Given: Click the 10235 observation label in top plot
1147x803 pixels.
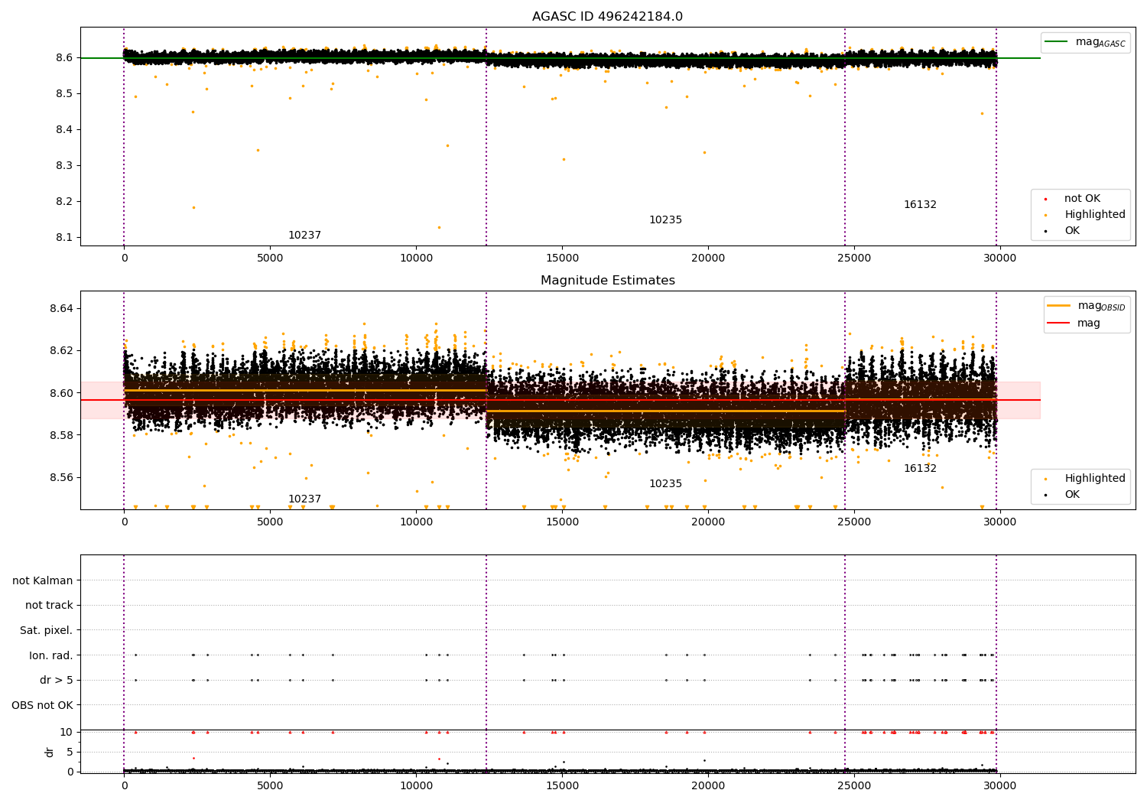Looking at the screenshot, I should point(665,220).
